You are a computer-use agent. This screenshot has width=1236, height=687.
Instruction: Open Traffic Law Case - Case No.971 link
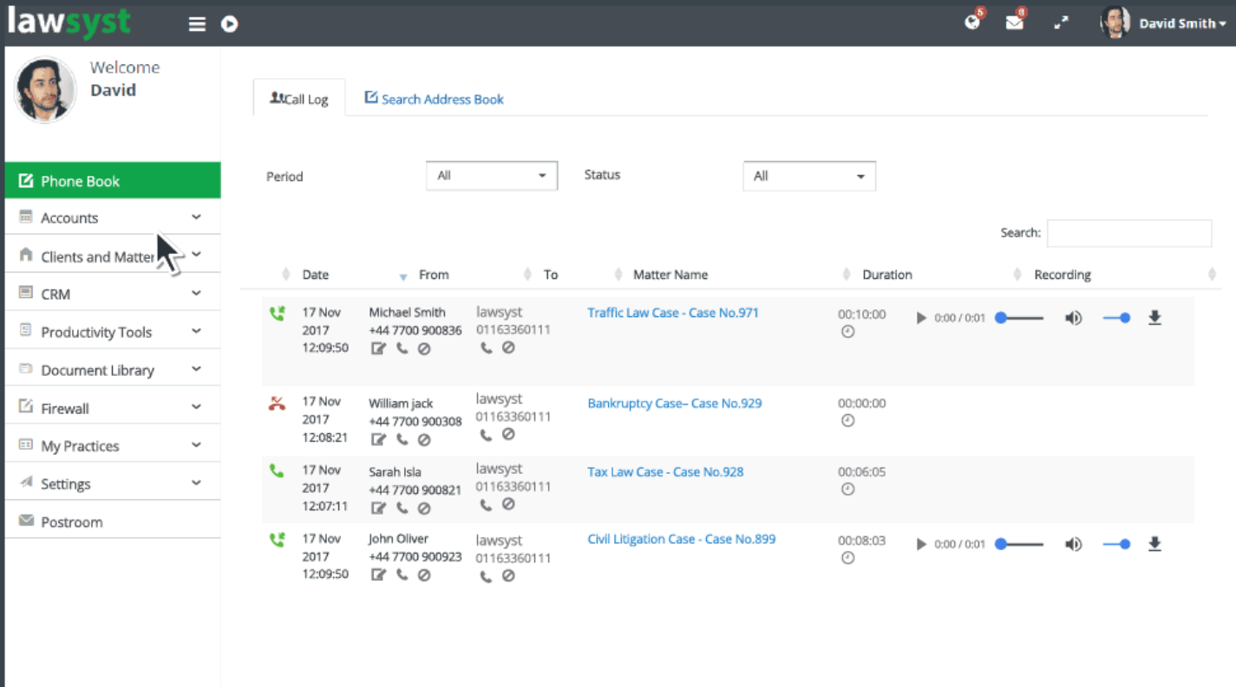(672, 313)
